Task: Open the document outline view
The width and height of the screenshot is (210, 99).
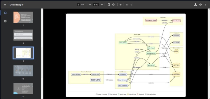Action: pyautogui.click(x=5, y=21)
